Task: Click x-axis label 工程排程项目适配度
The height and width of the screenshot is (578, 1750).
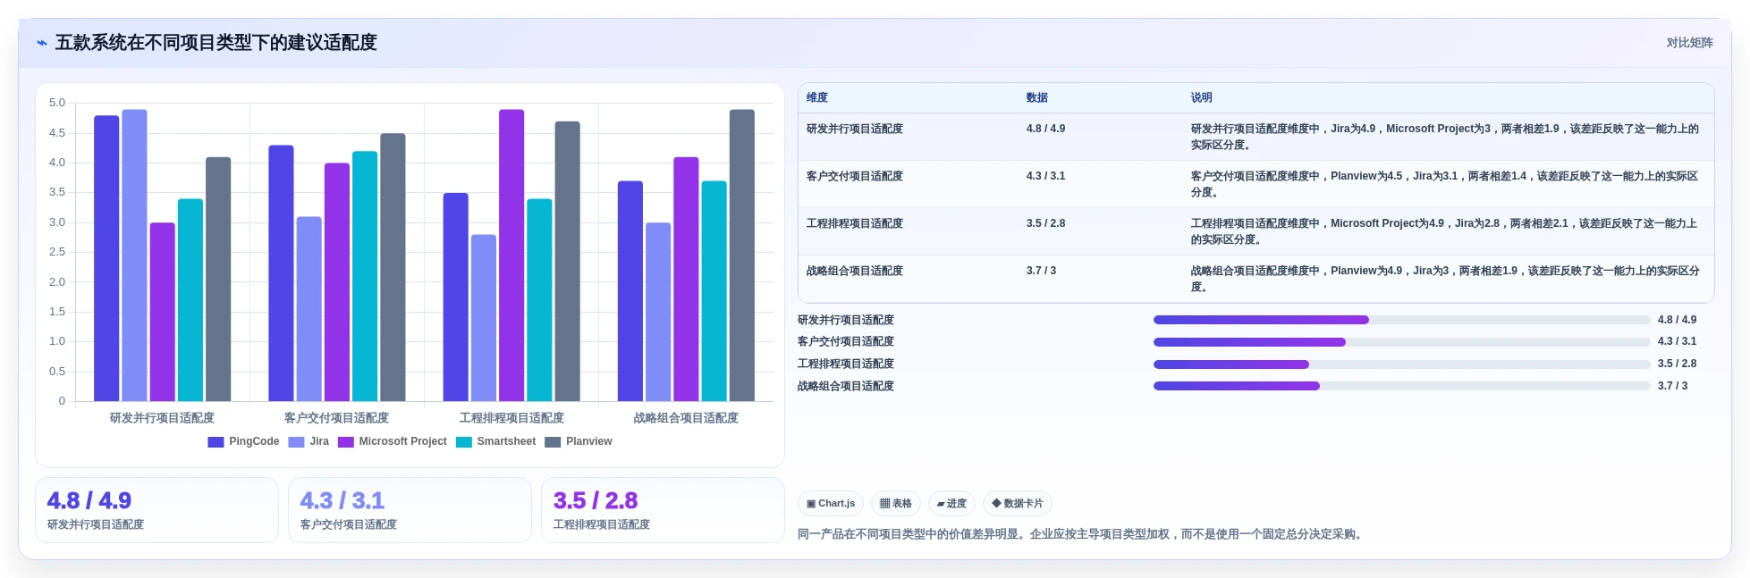Action: [x=511, y=418]
